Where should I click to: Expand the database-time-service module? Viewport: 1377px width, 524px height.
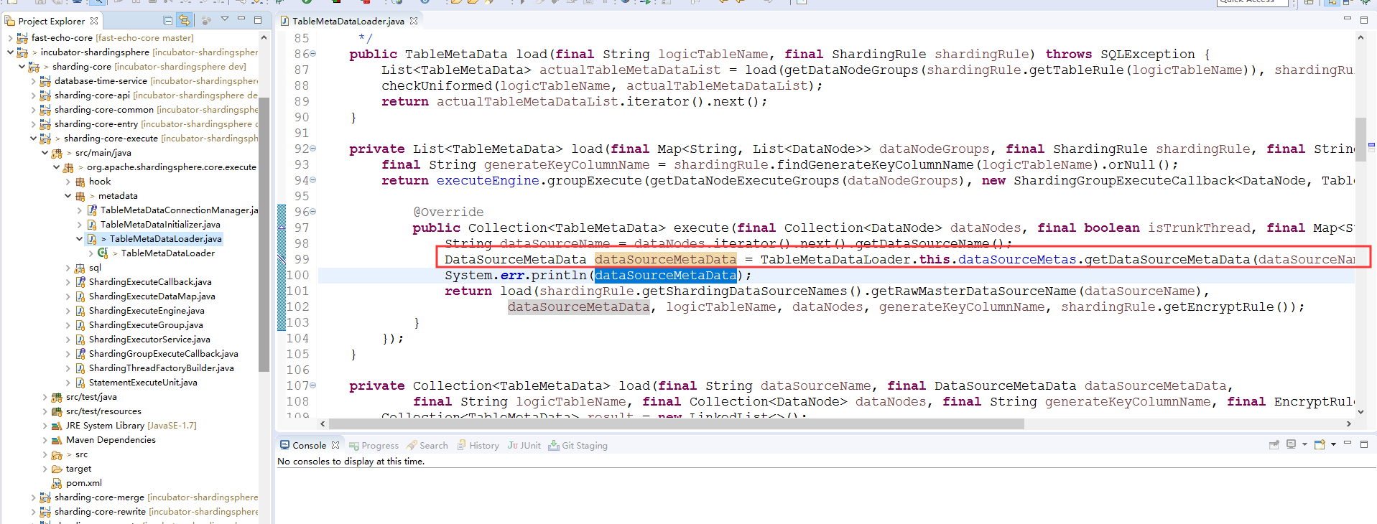[33, 81]
